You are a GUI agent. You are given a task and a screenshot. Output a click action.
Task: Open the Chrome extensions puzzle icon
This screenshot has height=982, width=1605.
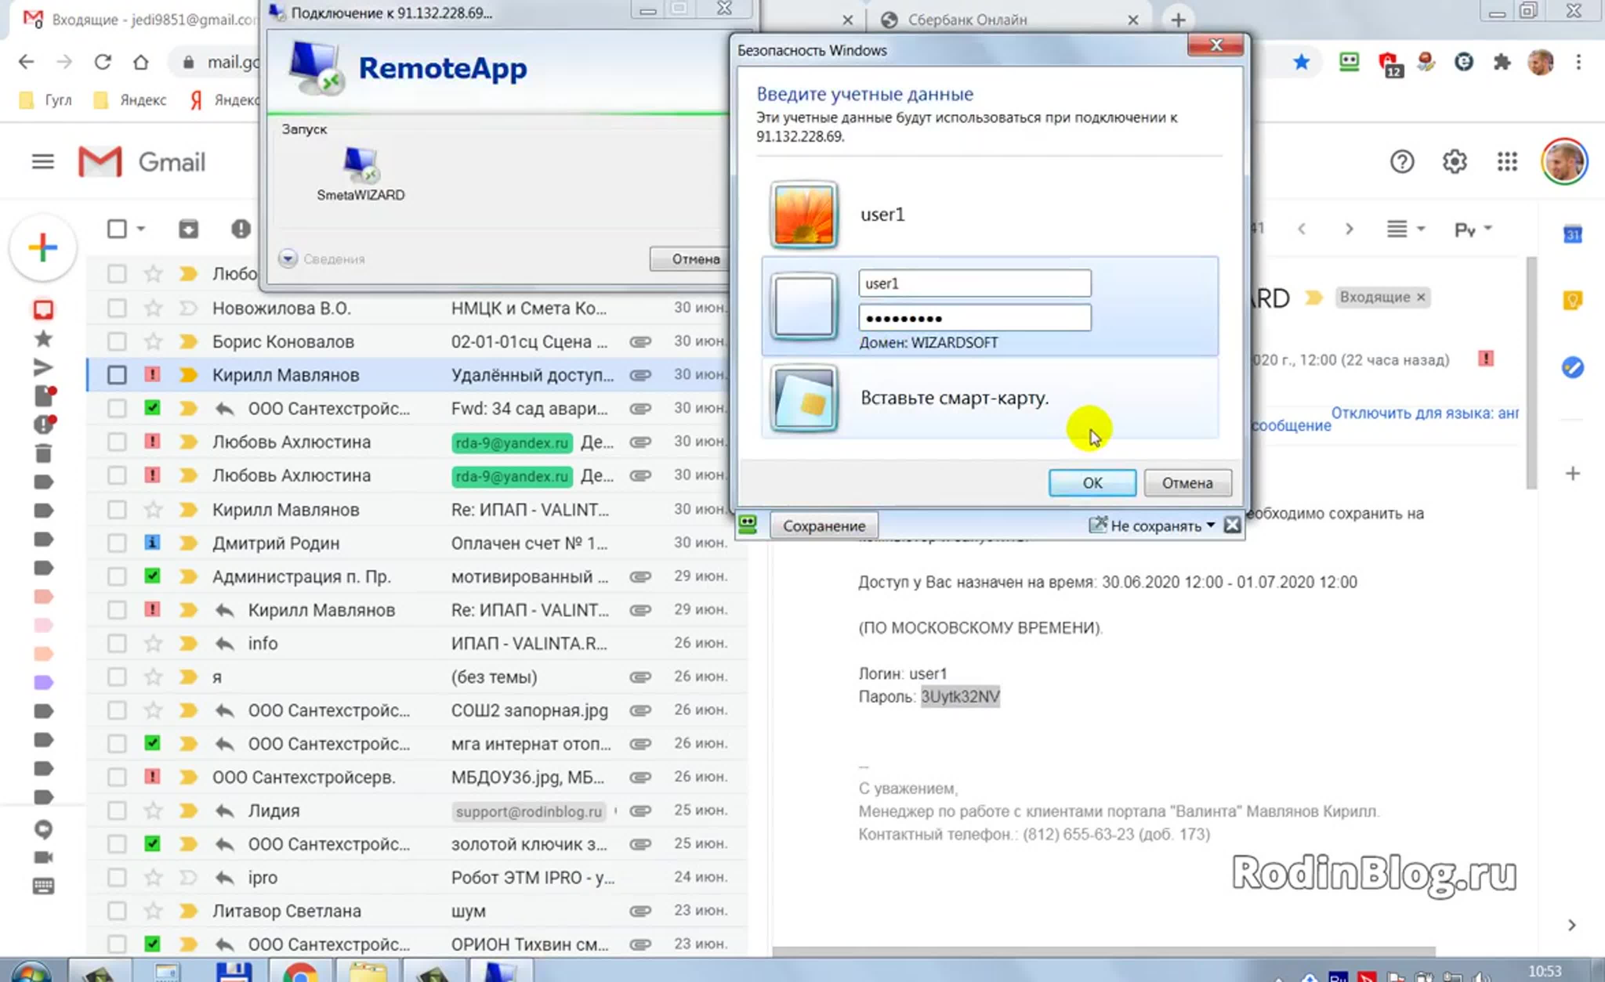coord(1502,63)
